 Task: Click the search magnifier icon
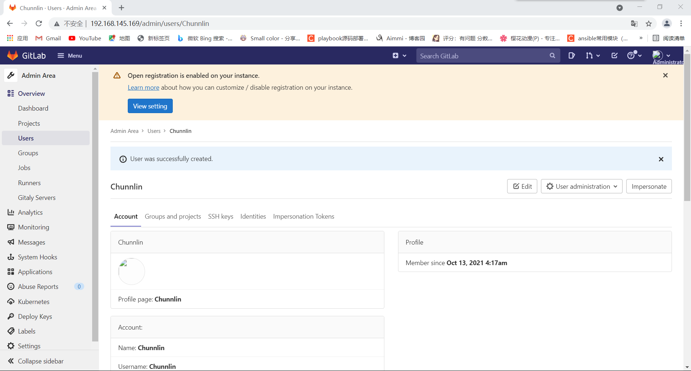552,55
